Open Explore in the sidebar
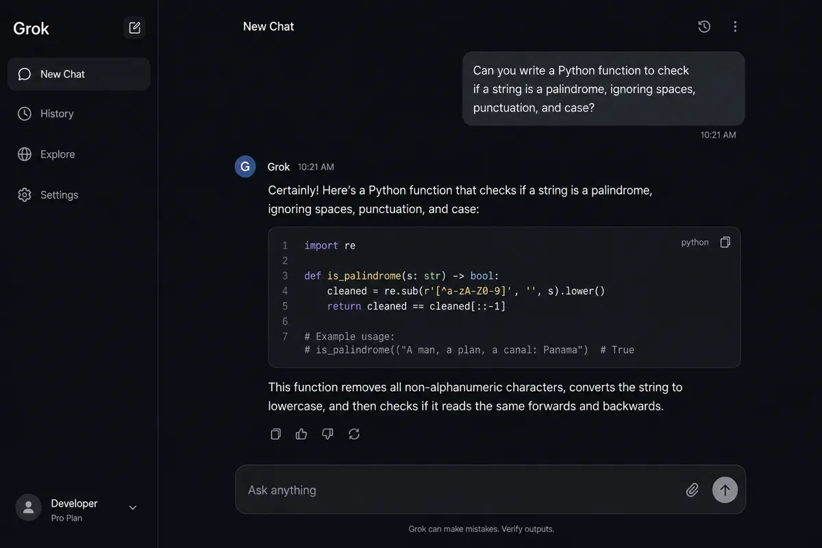 (x=79, y=154)
